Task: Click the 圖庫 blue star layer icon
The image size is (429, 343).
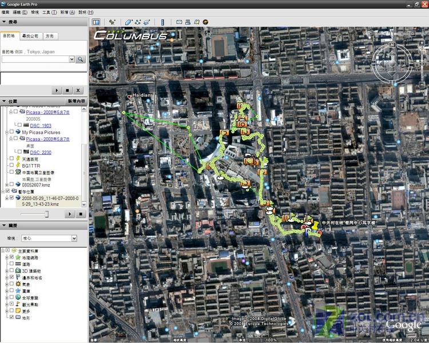Action: point(18,290)
